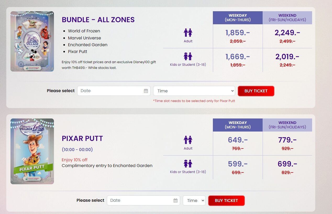Open the Bundle Time dropdown

click(194, 91)
